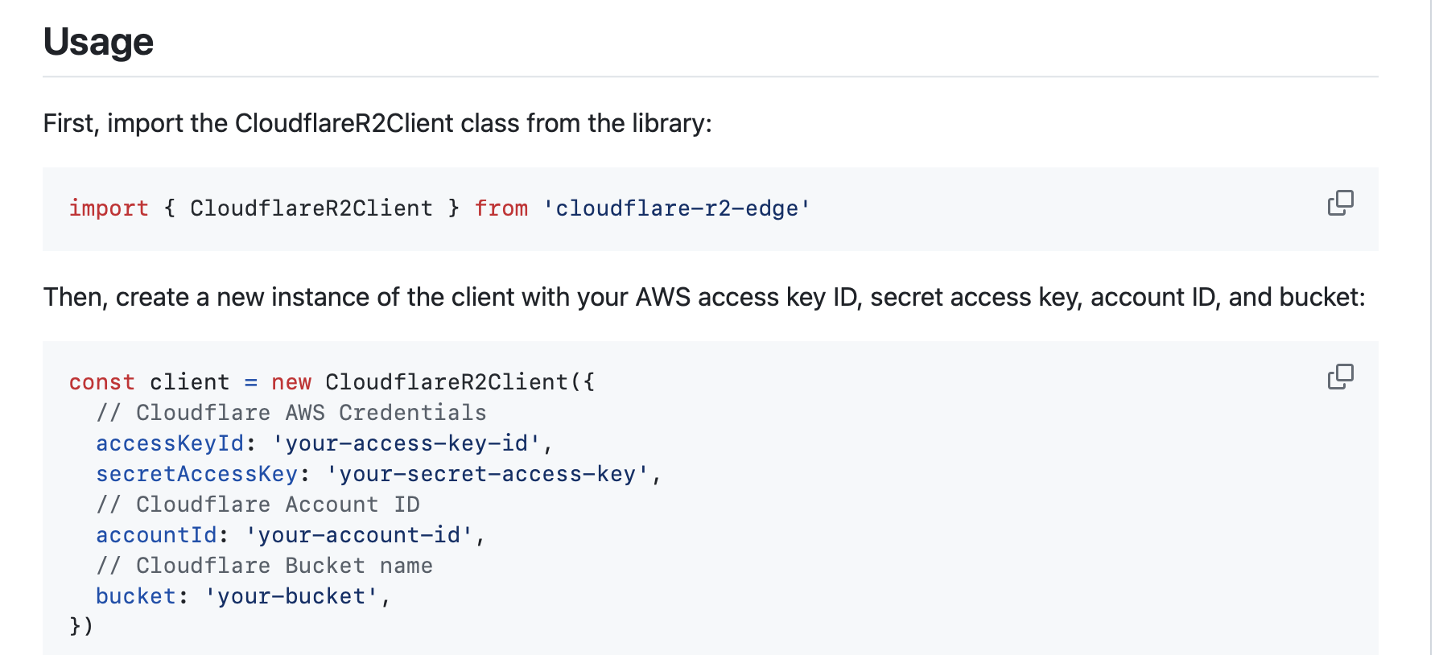Viewport: 1439px width, 655px height.
Task: Click the from keyword in import line
Action: point(501,208)
